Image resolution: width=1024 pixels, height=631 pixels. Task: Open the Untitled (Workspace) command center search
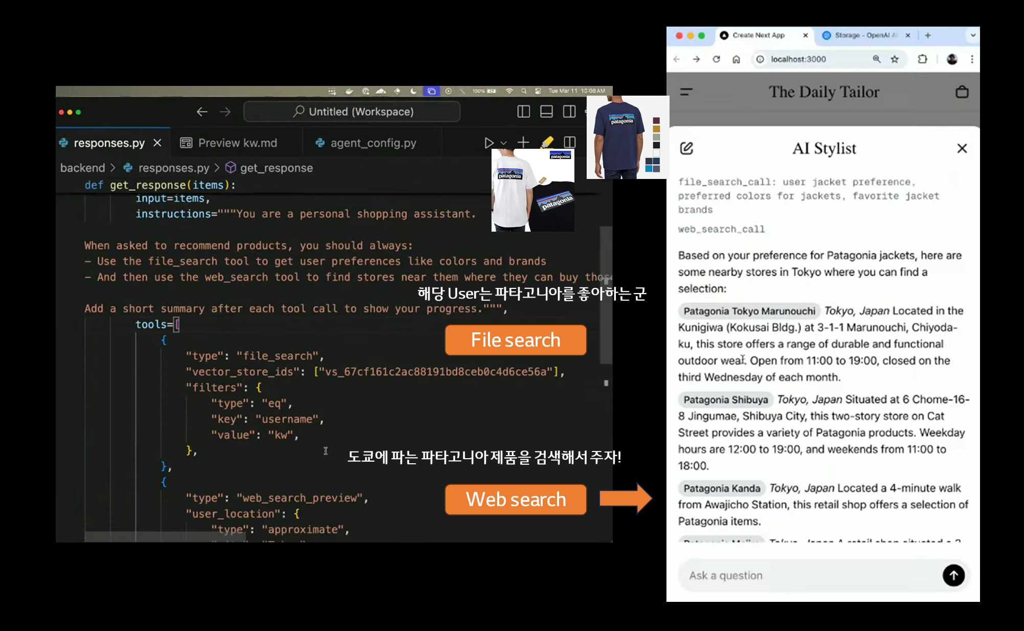pyautogui.click(x=352, y=111)
